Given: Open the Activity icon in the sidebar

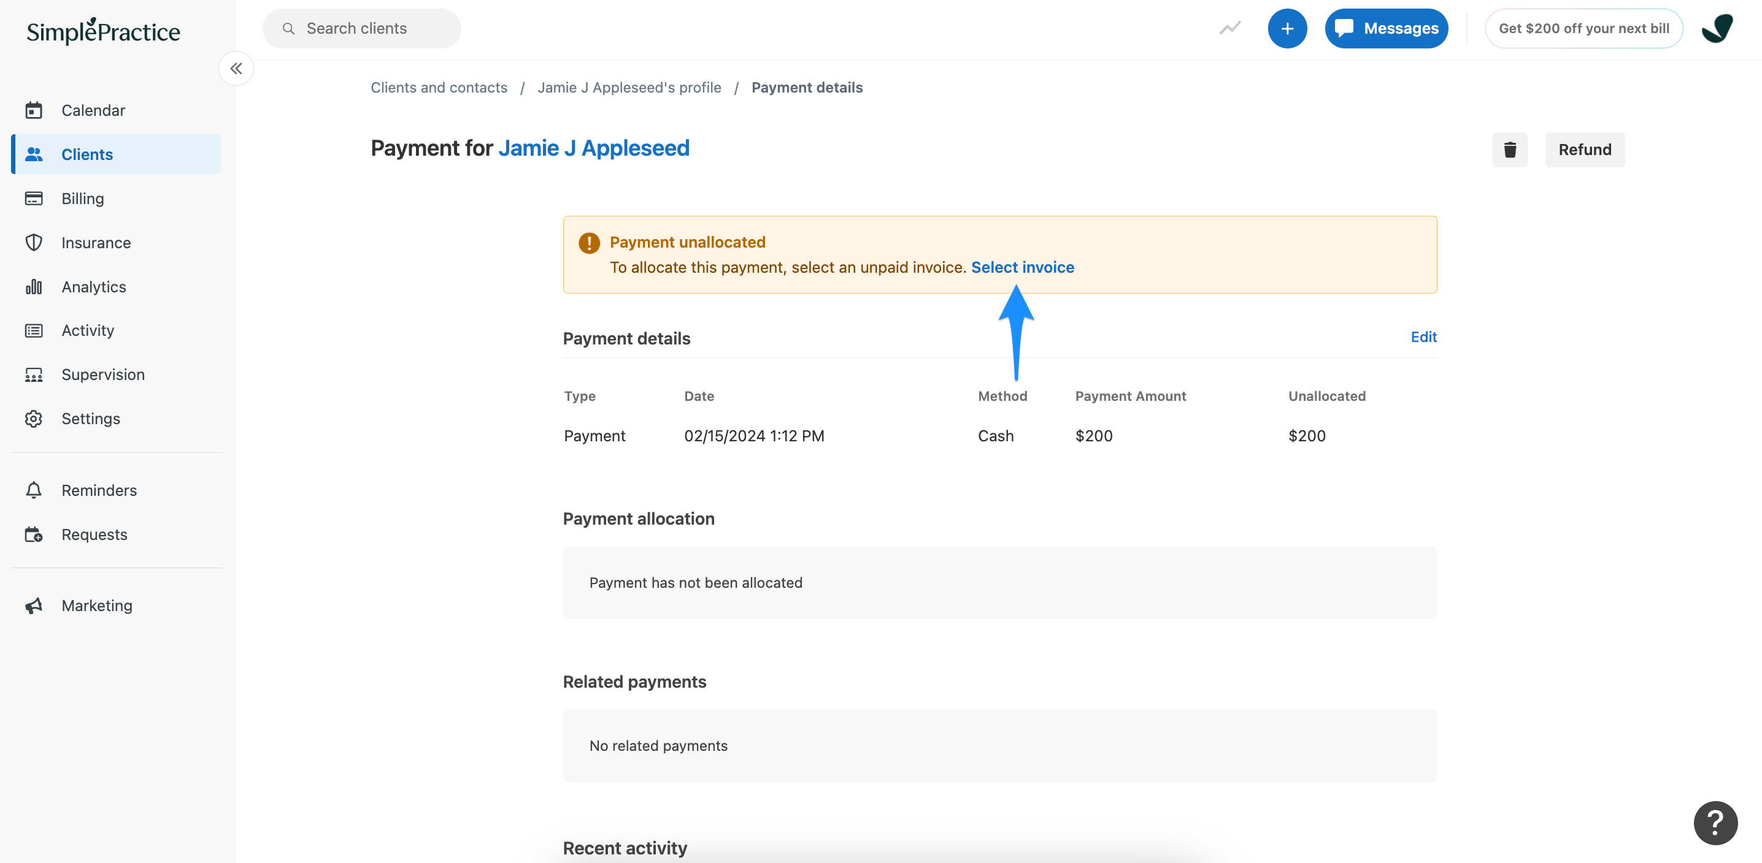Looking at the screenshot, I should tap(35, 330).
